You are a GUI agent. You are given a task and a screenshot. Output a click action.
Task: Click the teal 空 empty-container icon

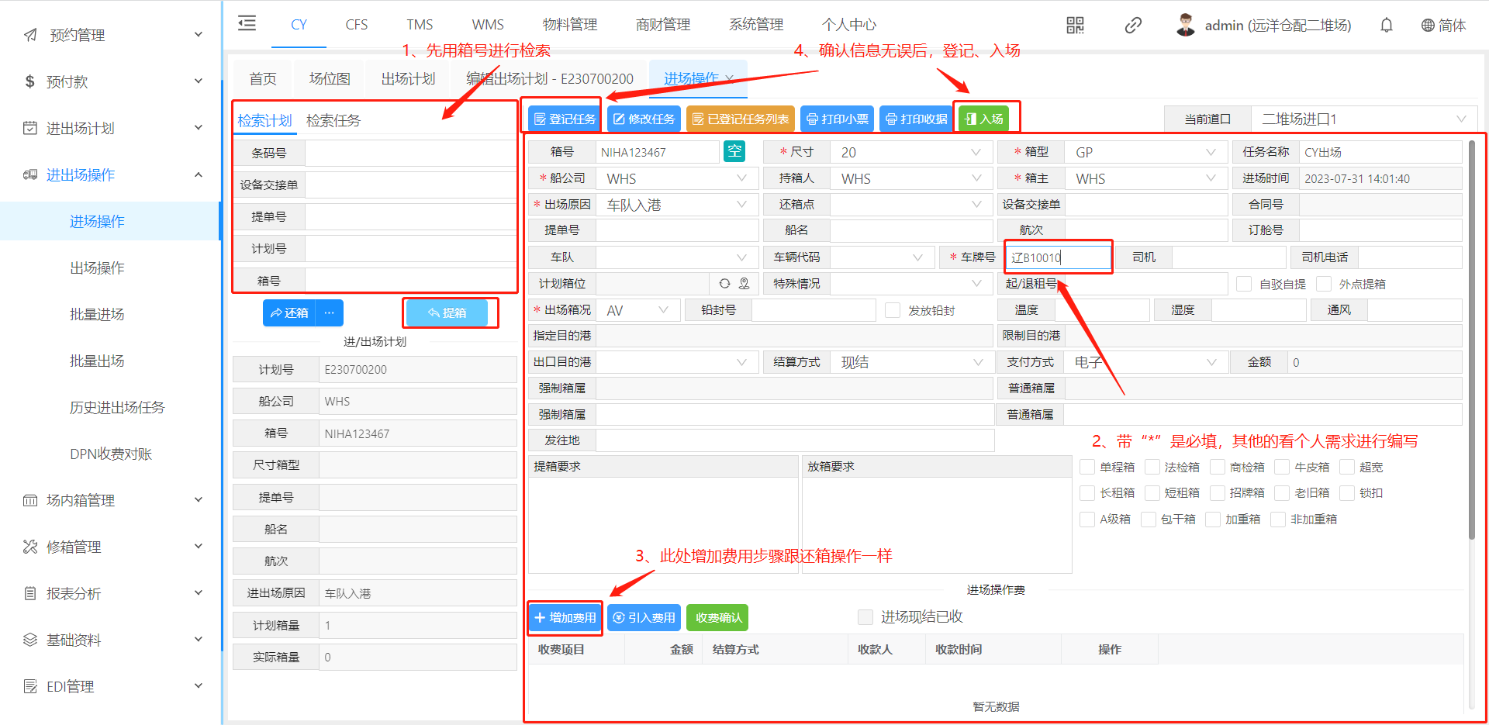pos(734,151)
